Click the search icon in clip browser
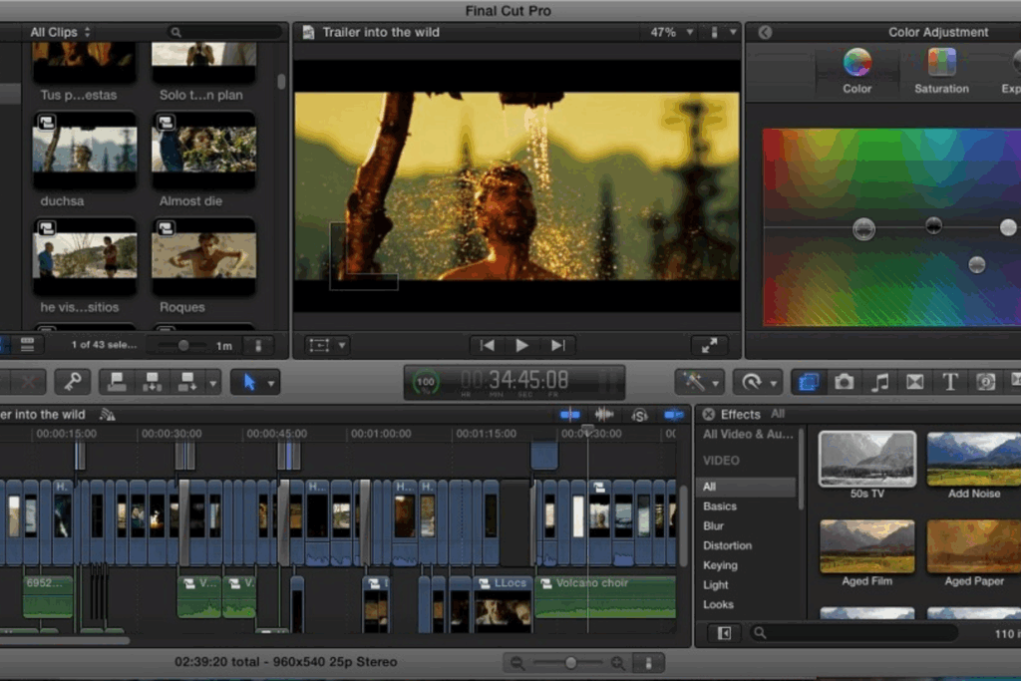Viewport: 1021px width, 681px height. pos(175,32)
